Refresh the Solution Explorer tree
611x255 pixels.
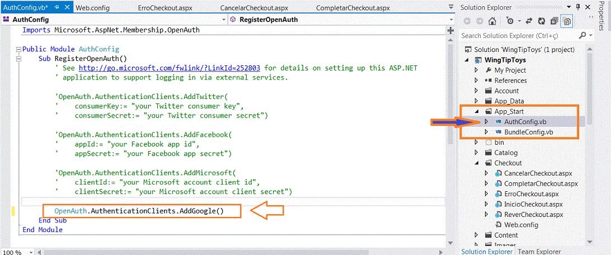[541, 21]
